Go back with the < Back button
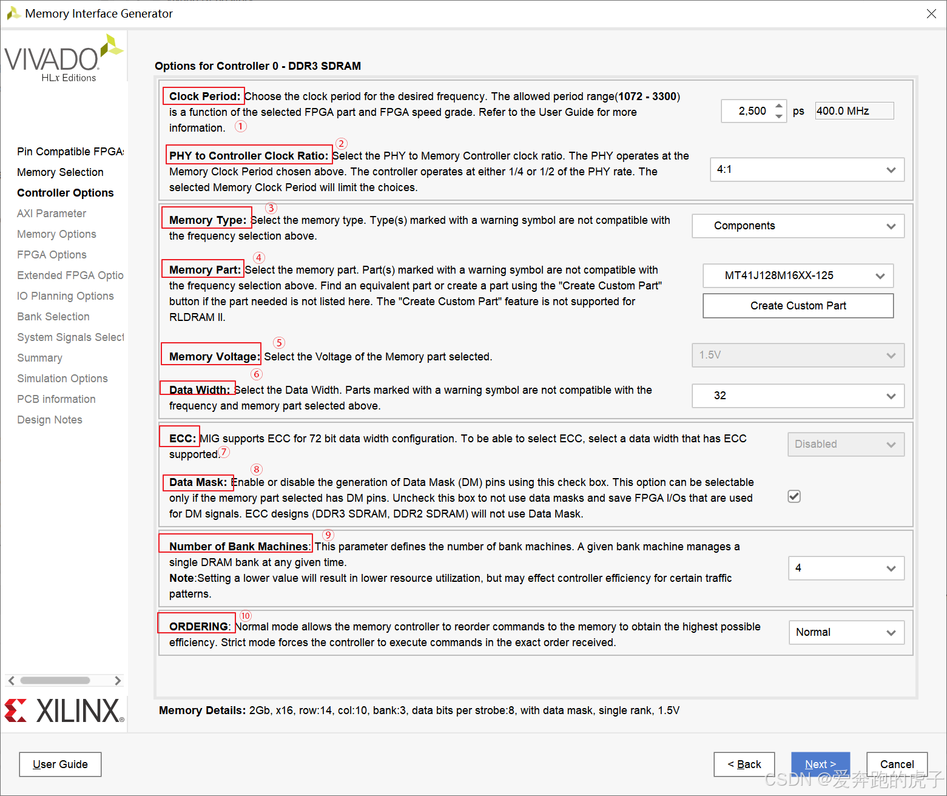The image size is (947, 796). [744, 764]
